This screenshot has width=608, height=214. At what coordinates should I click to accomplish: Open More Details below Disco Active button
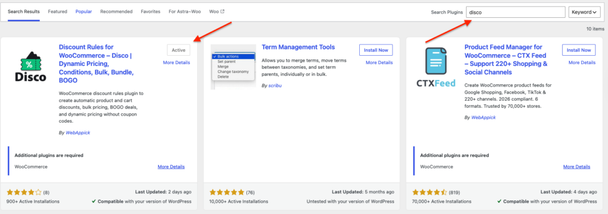176,62
